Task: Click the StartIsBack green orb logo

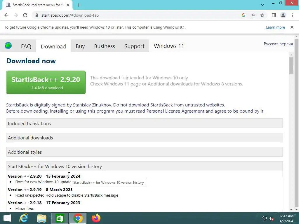Action: click(8, 46)
